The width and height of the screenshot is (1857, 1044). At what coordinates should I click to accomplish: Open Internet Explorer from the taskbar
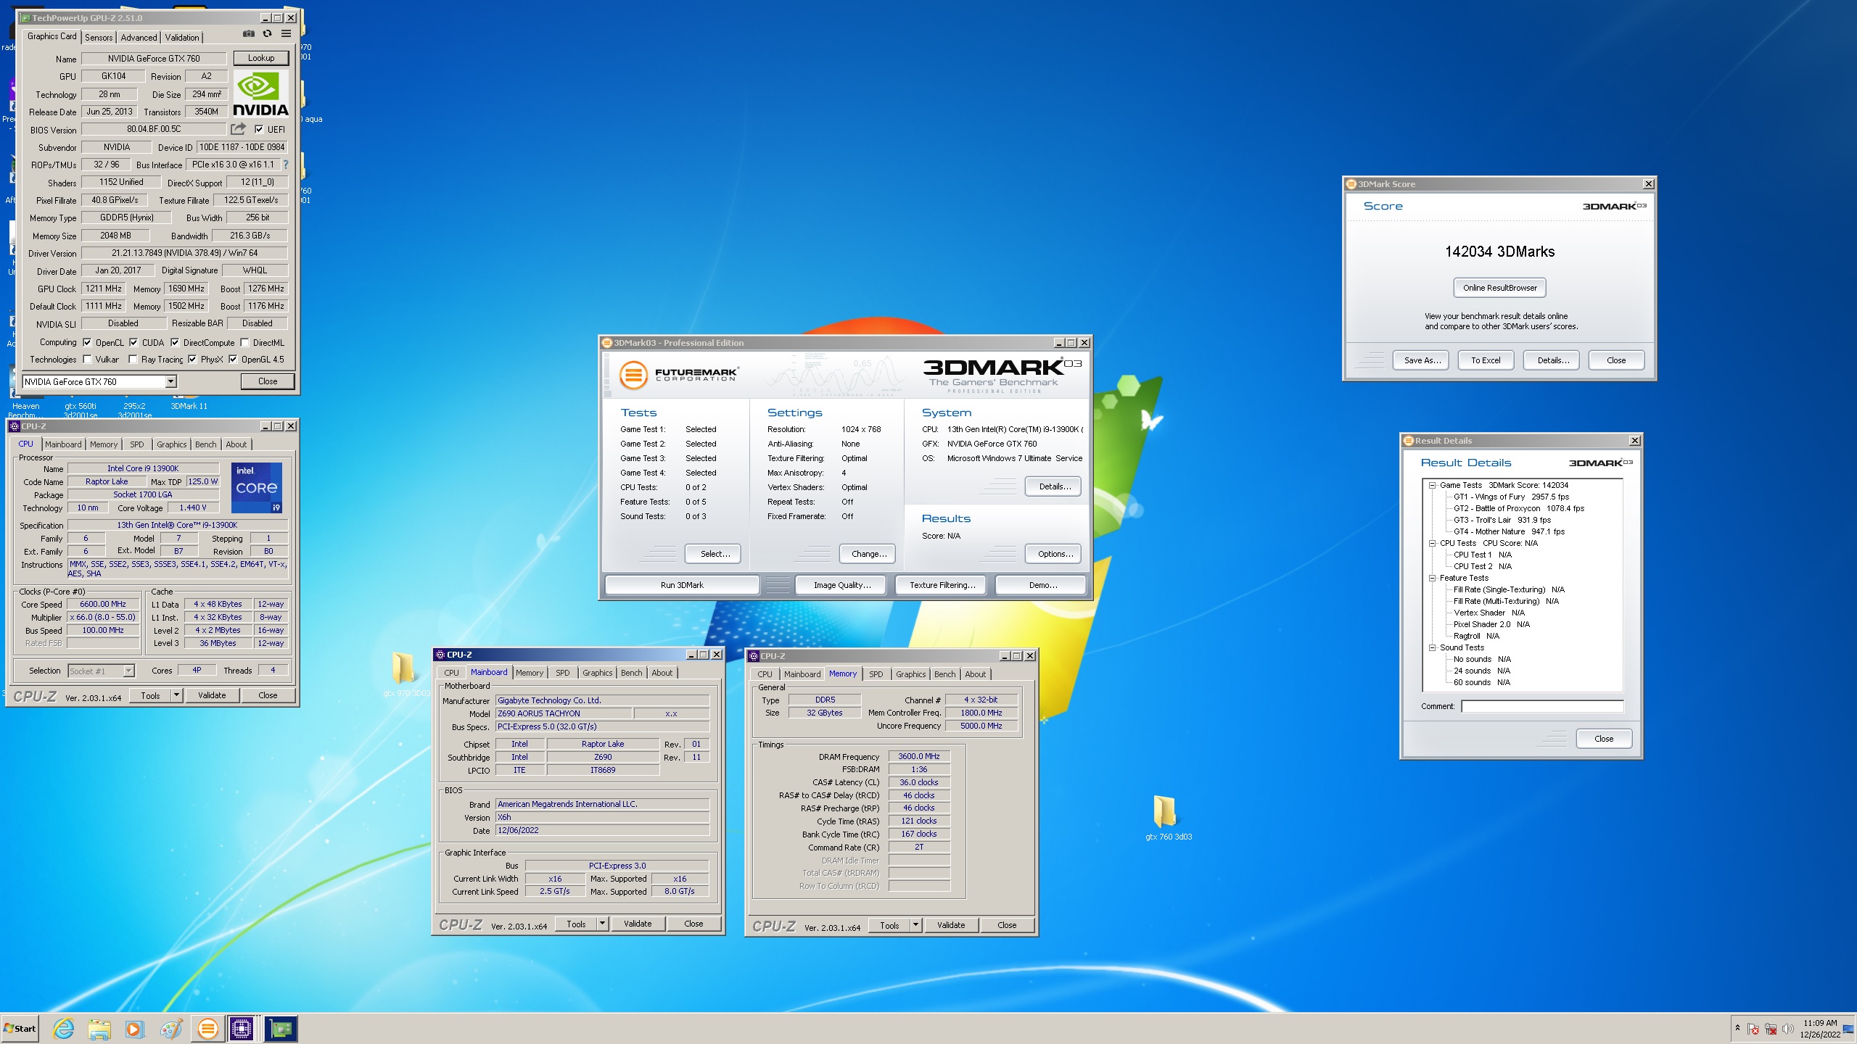point(64,1028)
